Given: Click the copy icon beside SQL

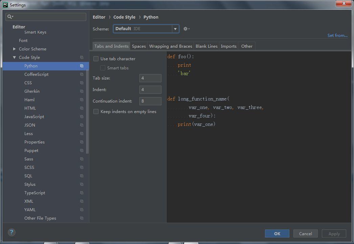Looking at the screenshot, I should click(82, 176).
